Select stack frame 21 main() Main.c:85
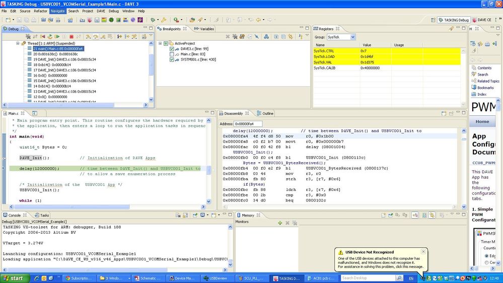This screenshot has height=283, width=503. pyautogui.click(x=58, y=49)
